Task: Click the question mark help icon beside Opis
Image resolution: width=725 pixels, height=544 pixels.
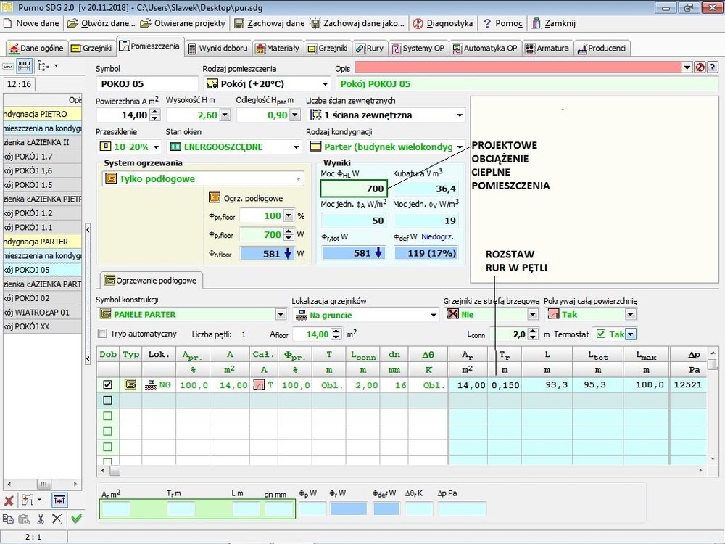Action: point(713,67)
